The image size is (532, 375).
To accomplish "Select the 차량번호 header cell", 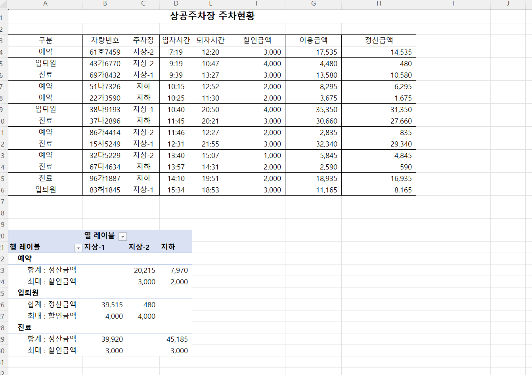I will (x=105, y=40).
